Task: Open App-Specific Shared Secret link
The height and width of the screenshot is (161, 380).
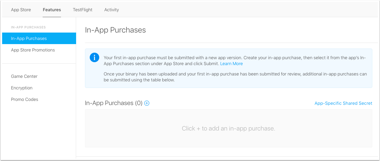Action: [343, 103]
